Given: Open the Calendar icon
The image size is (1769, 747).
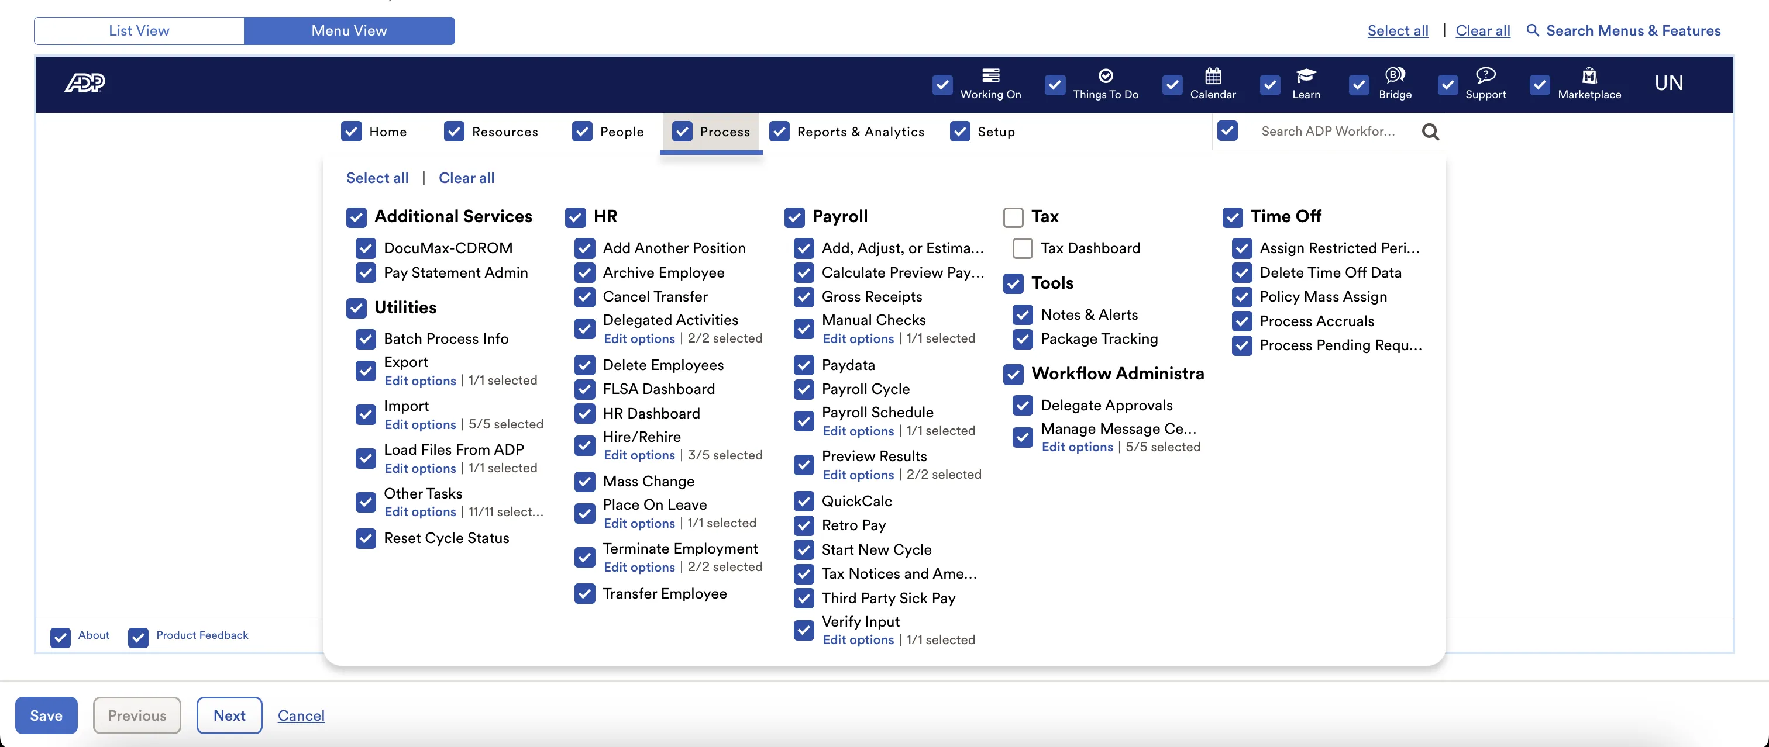Looking at the screenshot, I should click(1213, 75).
